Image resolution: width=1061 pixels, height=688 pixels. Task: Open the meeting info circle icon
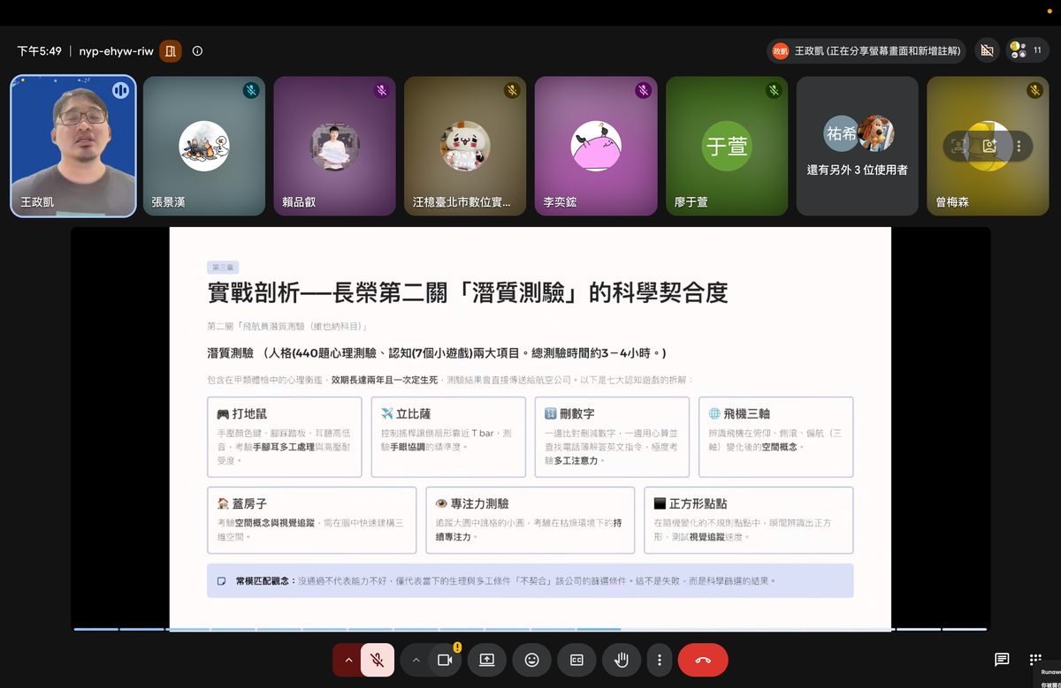pyautogui.click(x=197, y=51)
